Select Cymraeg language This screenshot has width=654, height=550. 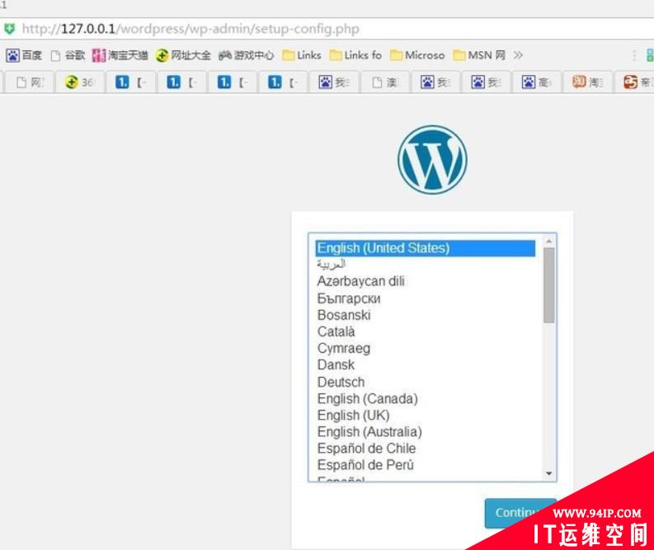tap(426, 348)
